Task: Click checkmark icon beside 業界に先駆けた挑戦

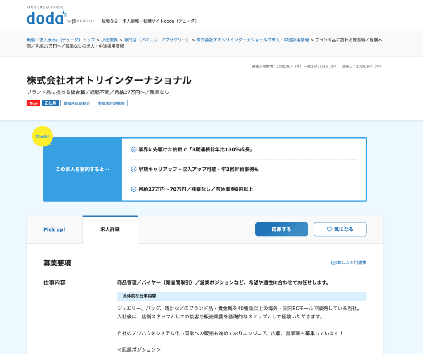Action: pos(133,150)
